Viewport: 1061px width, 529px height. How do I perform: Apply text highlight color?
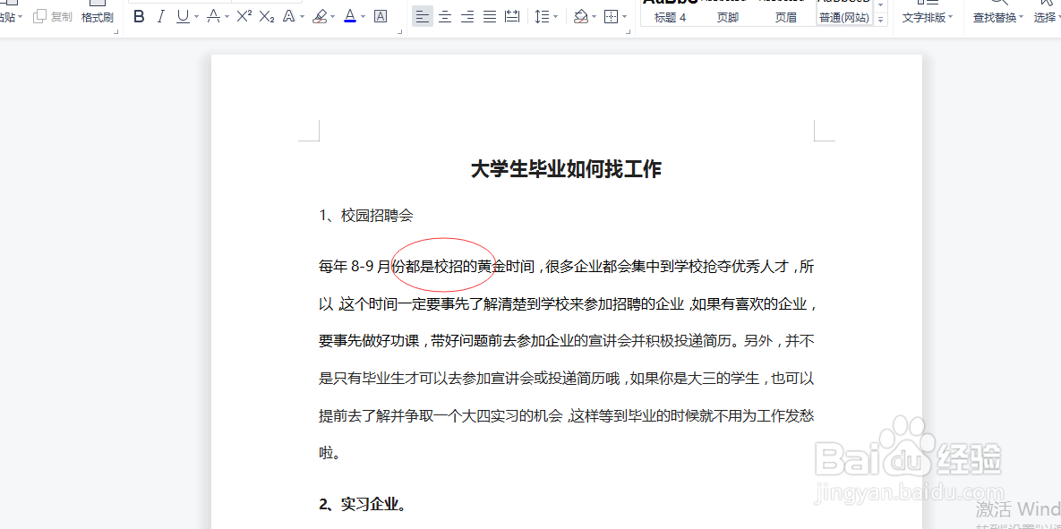pyautogui.click(x=321, y=16)
